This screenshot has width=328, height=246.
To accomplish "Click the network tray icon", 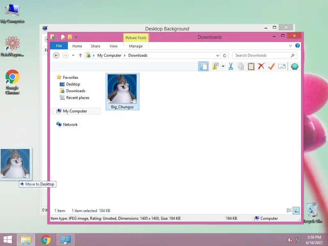I will [298, 240].
